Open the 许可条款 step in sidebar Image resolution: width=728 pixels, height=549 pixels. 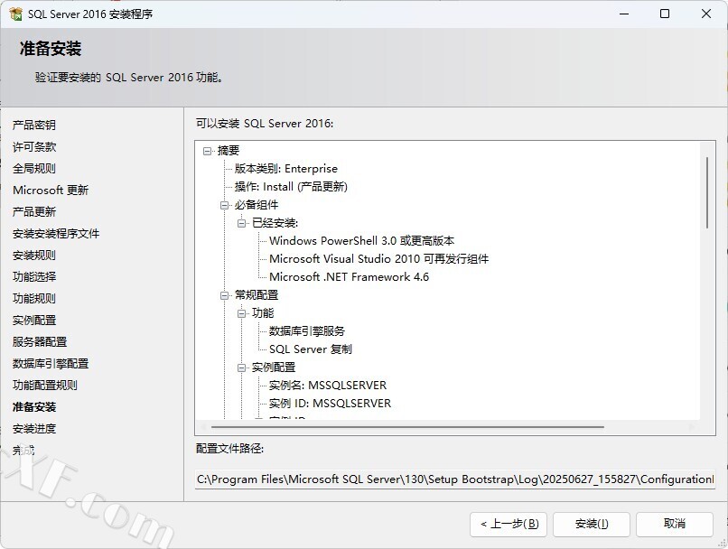point(34,146)
